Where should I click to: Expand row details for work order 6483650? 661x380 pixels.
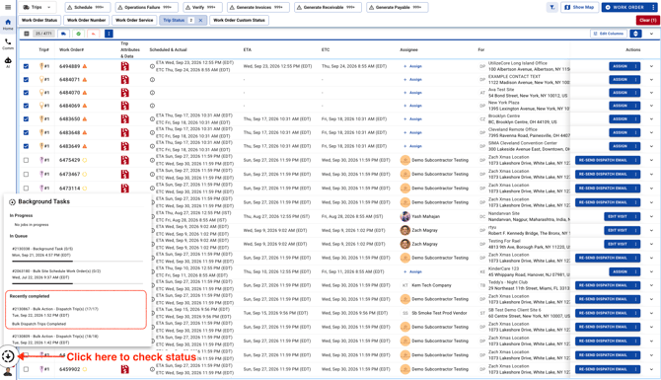coord(651,118)
